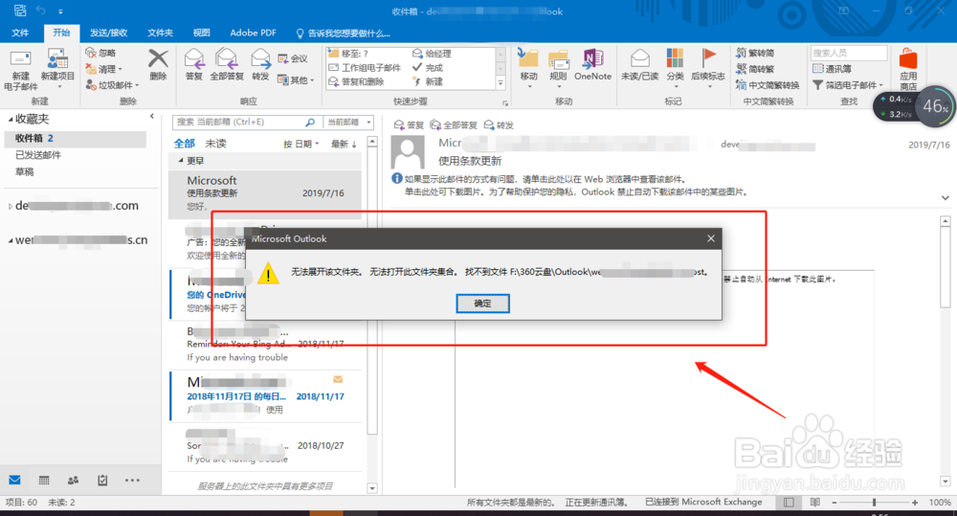
Task: Click the zoom slider in status bar
Action: [x=874, y=502]
